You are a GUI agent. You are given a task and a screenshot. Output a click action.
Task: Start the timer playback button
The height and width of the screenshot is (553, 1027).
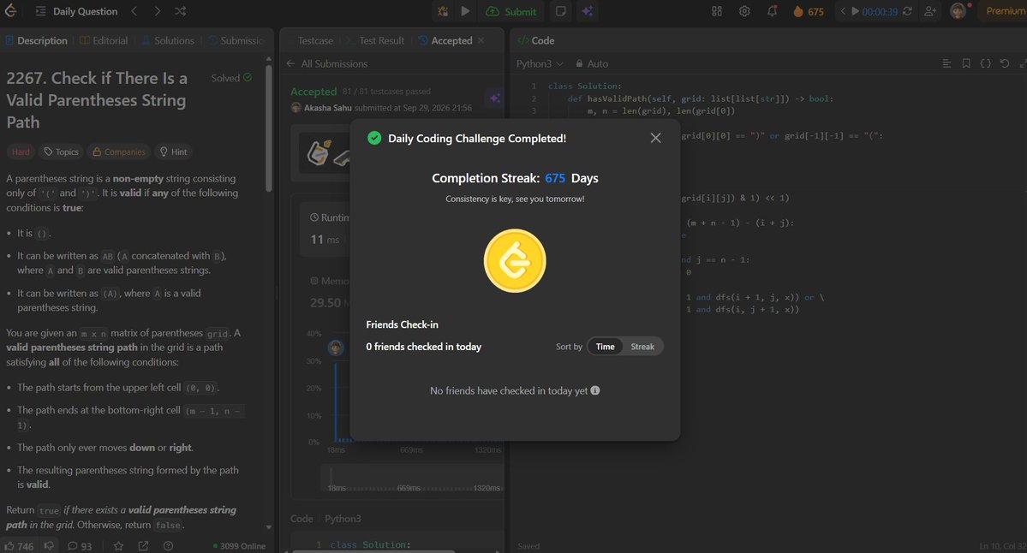point(855,11)
